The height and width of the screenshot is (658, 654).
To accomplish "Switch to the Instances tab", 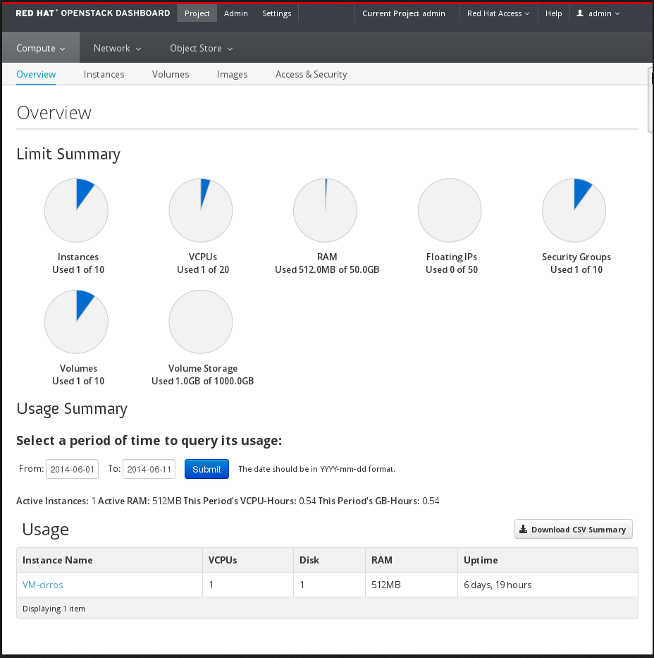I will coord(104,74).
